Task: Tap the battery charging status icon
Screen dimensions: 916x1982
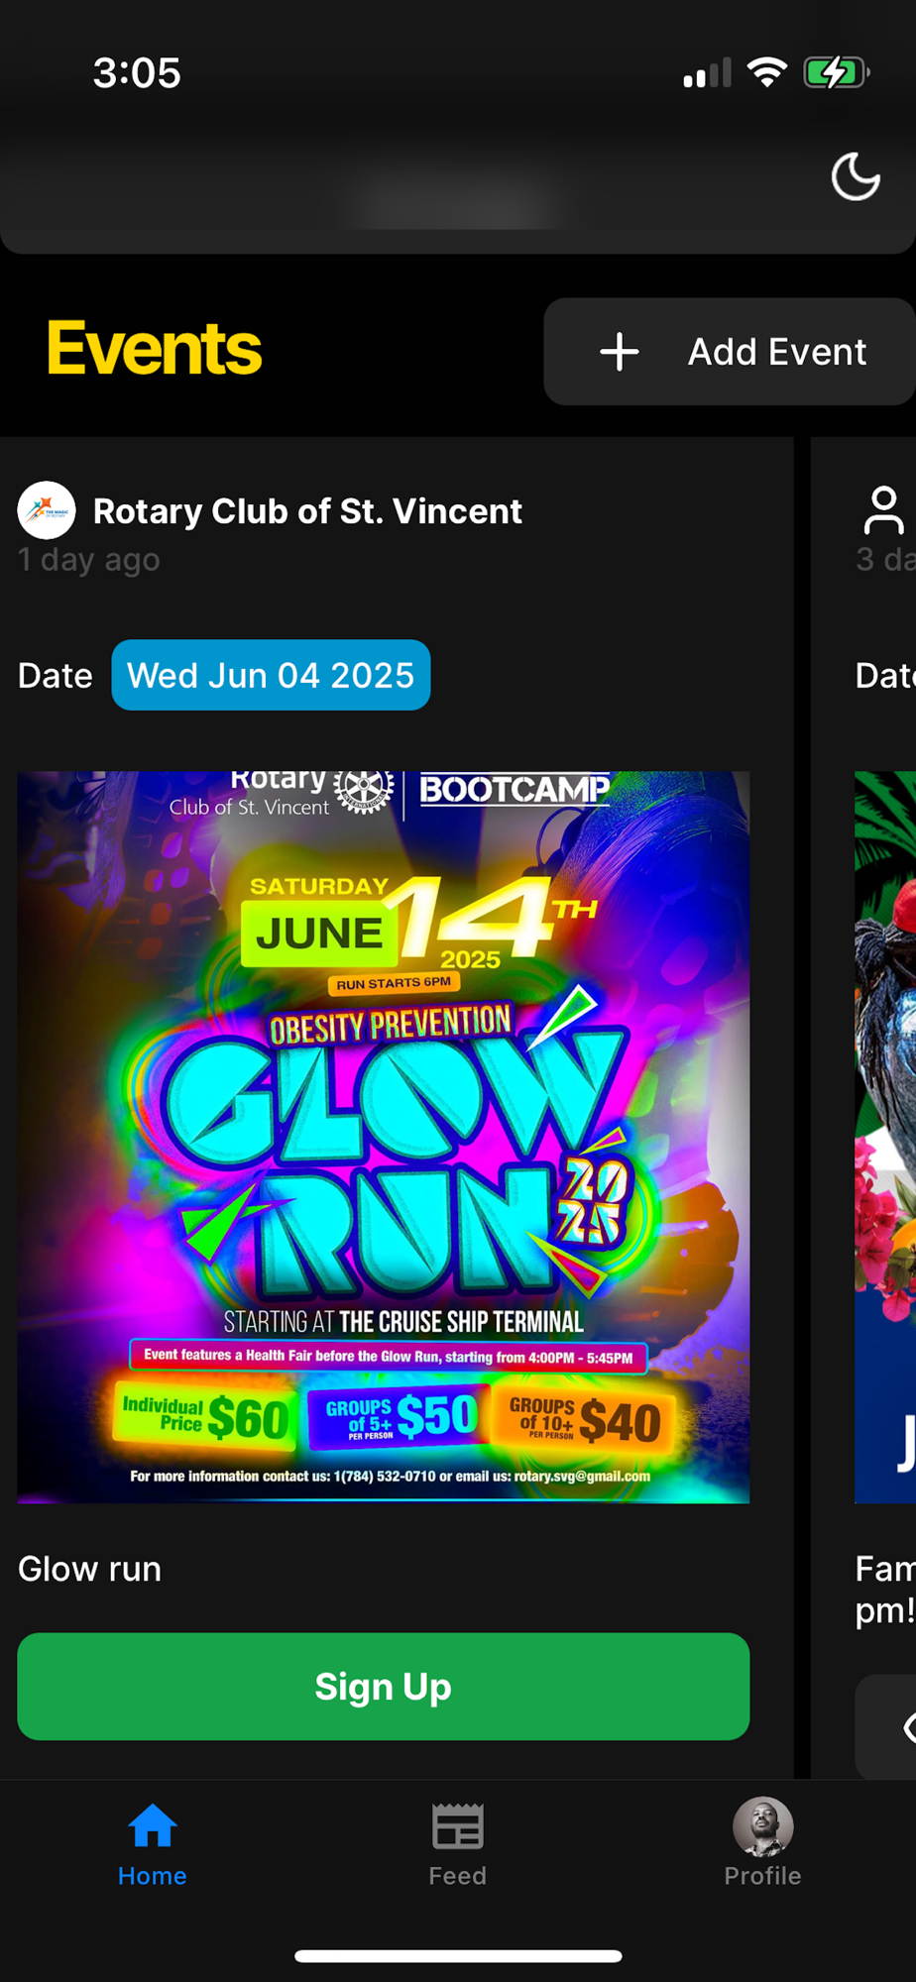Action: click(837, 72)
